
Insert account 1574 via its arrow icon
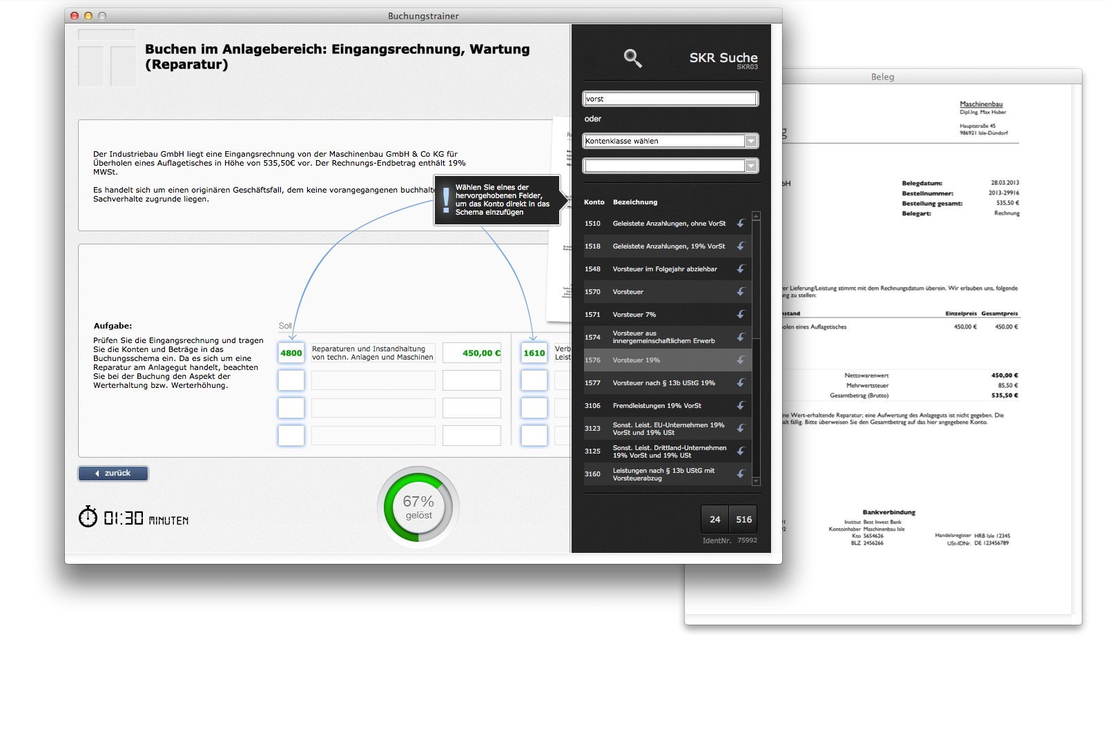(x=741, y=337)
